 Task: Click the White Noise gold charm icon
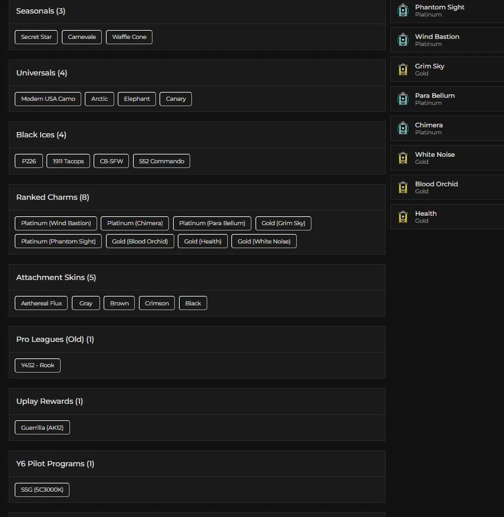[x=403, y=157]
